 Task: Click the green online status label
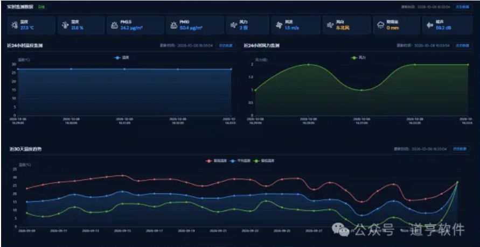click(41, 6)
